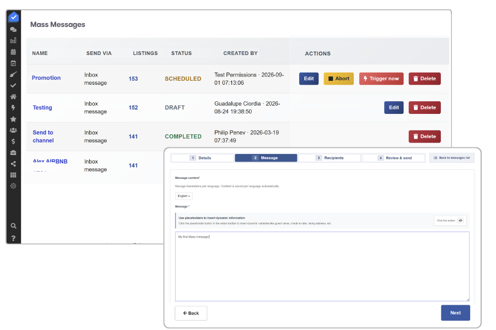This screenshot has width=496, height=330.
Task: Click the NAME column header
Action: point(40,53)
